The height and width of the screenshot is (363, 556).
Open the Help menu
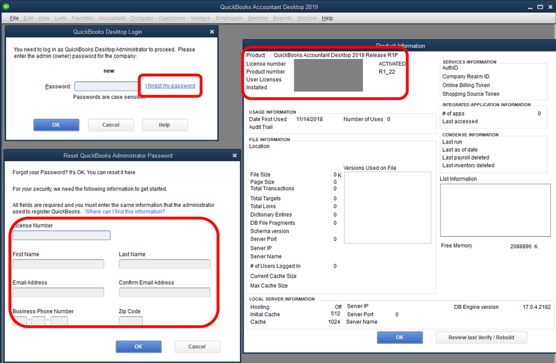[x=327, y=18]
